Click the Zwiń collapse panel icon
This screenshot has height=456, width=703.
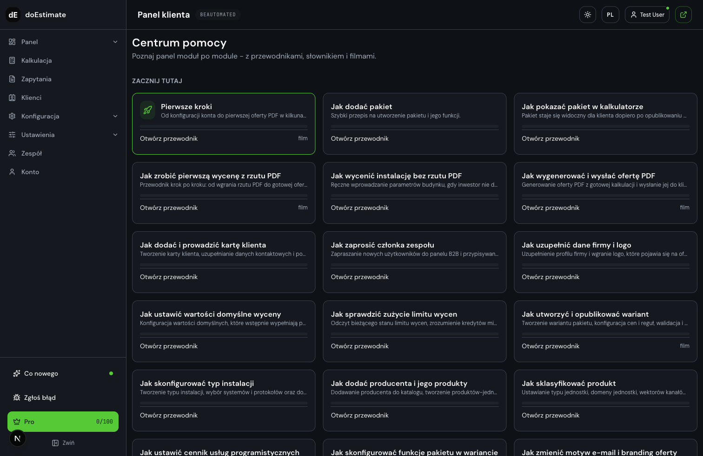point(55,443)
